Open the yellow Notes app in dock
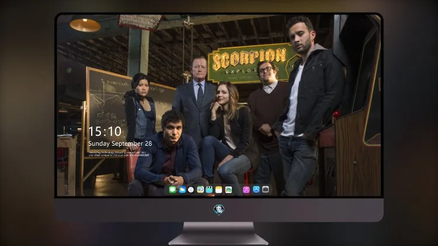 click(x=219, y=189)
